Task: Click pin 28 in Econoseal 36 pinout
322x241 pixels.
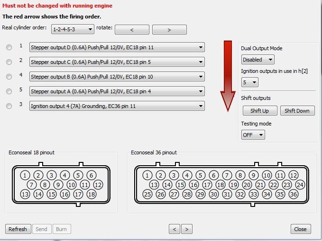Action: click(x=187, y=194)
